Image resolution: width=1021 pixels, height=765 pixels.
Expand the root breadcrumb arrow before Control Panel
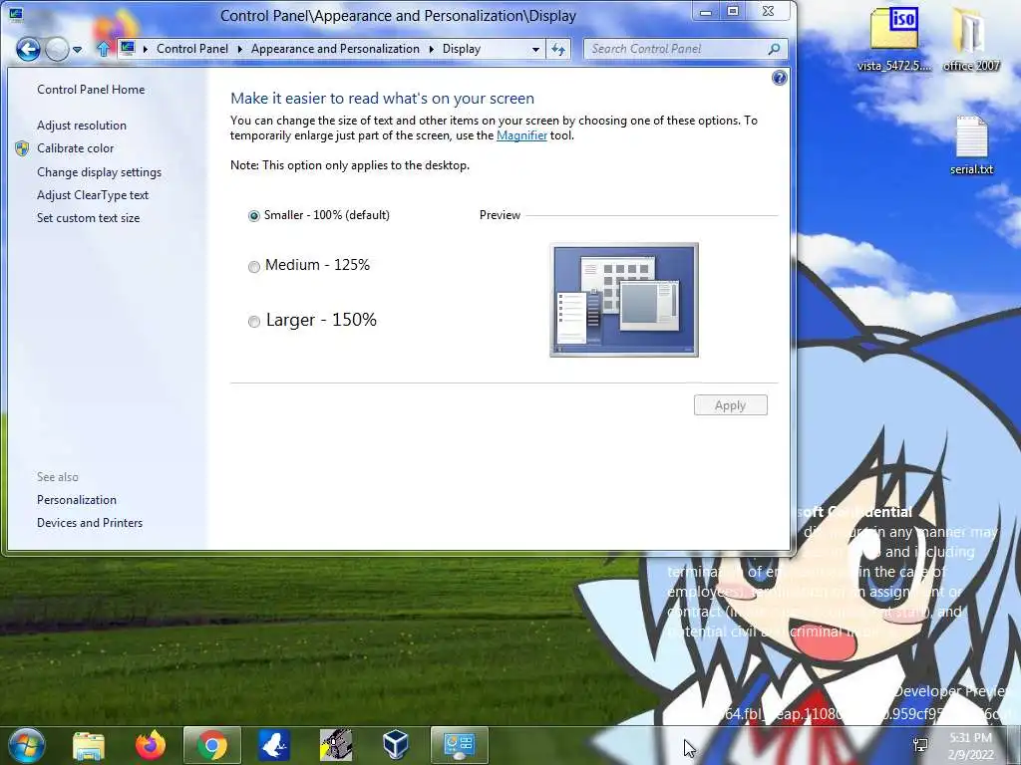[x=145, y=49]
